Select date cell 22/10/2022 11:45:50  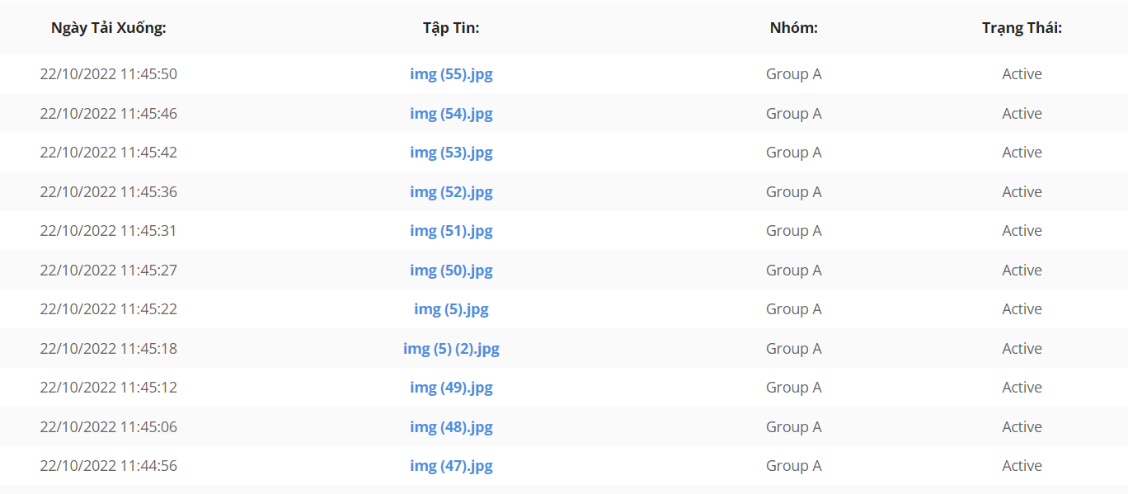click(x=109, y=74)
